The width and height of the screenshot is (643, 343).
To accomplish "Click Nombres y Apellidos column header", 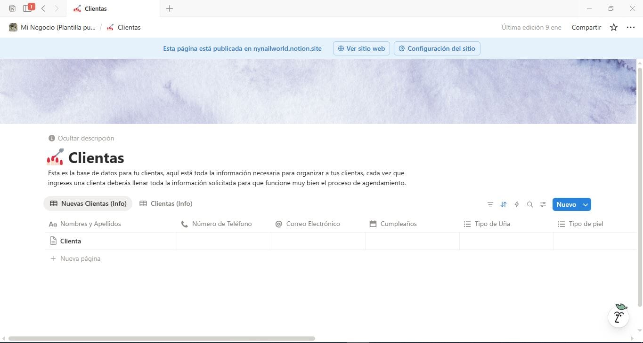I will pos(111,224).
